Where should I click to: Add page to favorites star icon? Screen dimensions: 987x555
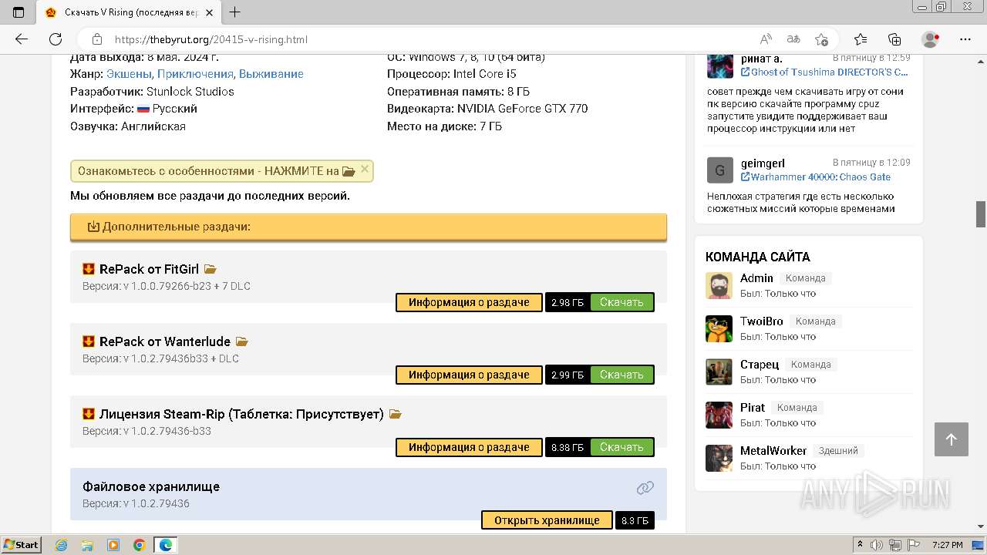pyautogui.click(x=821, y=39)
